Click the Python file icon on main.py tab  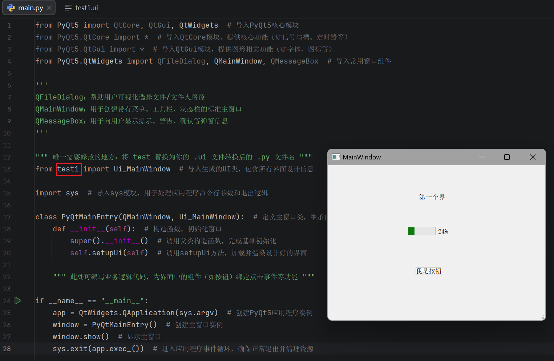11,8
